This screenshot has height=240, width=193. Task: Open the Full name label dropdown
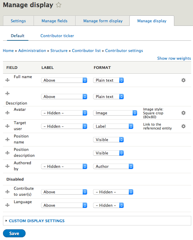point(64,80)
